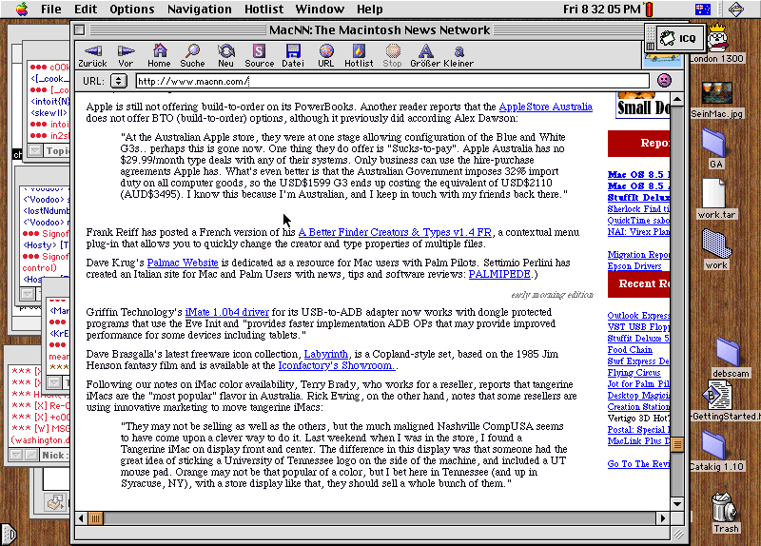761x546 pixels.
Task: Click the Nick button in chat window
Action: 53,456
